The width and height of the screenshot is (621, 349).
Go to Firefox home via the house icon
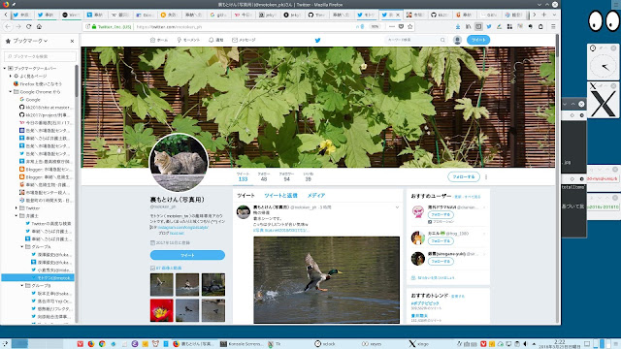point(39,26)
